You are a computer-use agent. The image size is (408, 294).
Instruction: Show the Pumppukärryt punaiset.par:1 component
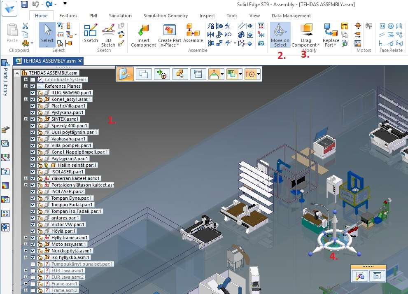(33, 264)
